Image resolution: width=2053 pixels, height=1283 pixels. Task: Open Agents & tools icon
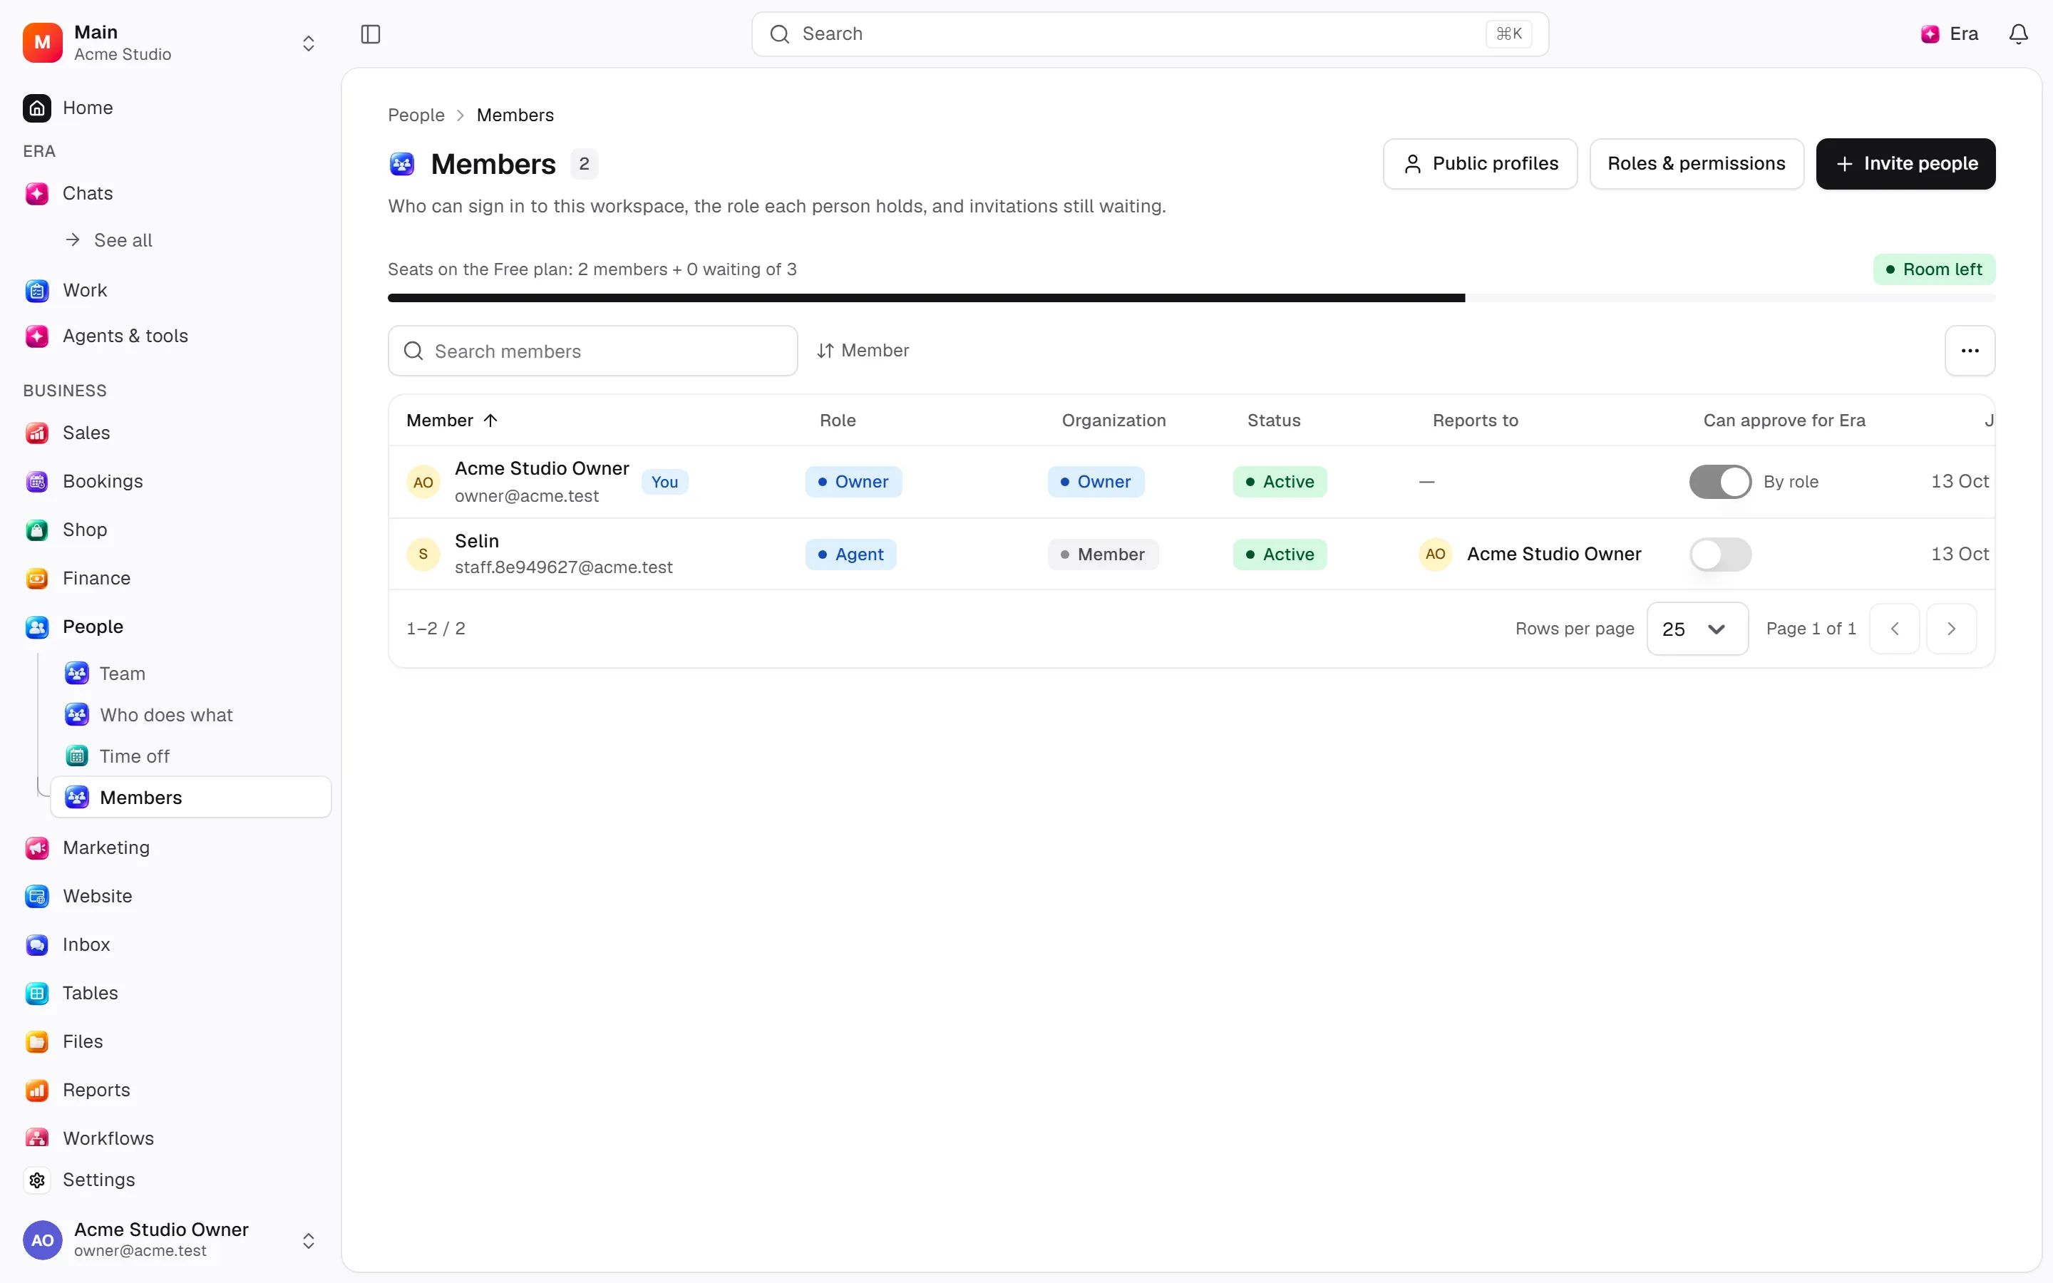tap(36, 336)
